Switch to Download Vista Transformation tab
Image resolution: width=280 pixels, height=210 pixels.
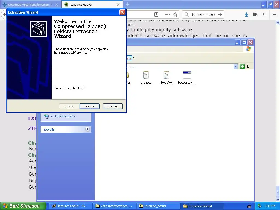(x=30, y=4)
